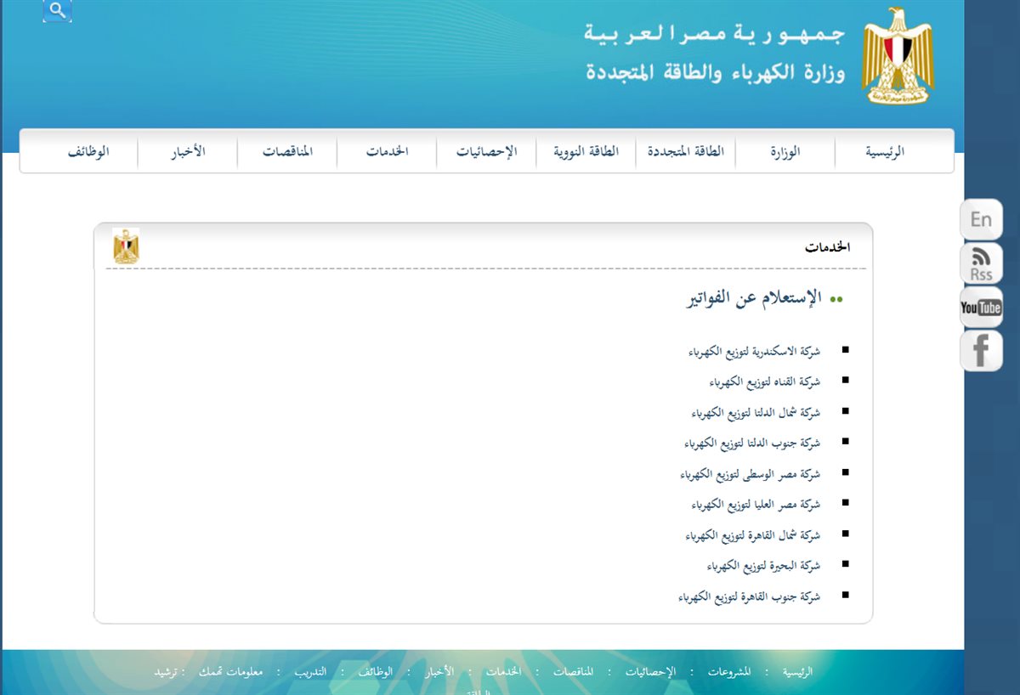Open الوزارة menu item
The width and height of the screenshot is (1020, 695).
coord(785,152)
